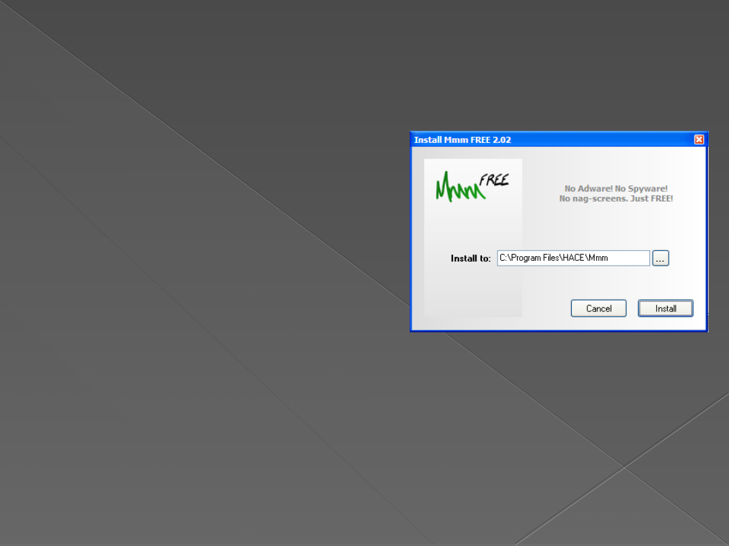Viewport: 729px width, 546px height.
Task: Click the 'C:' drive prefix in the path field
Action: [504, 258]
